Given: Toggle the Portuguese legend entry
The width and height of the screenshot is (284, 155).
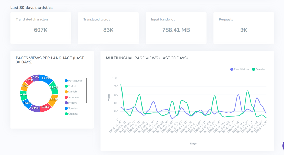Looking at the screenshot, I should (74, 81).
